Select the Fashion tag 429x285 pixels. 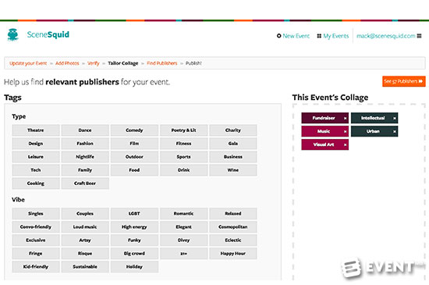(85, 144)
